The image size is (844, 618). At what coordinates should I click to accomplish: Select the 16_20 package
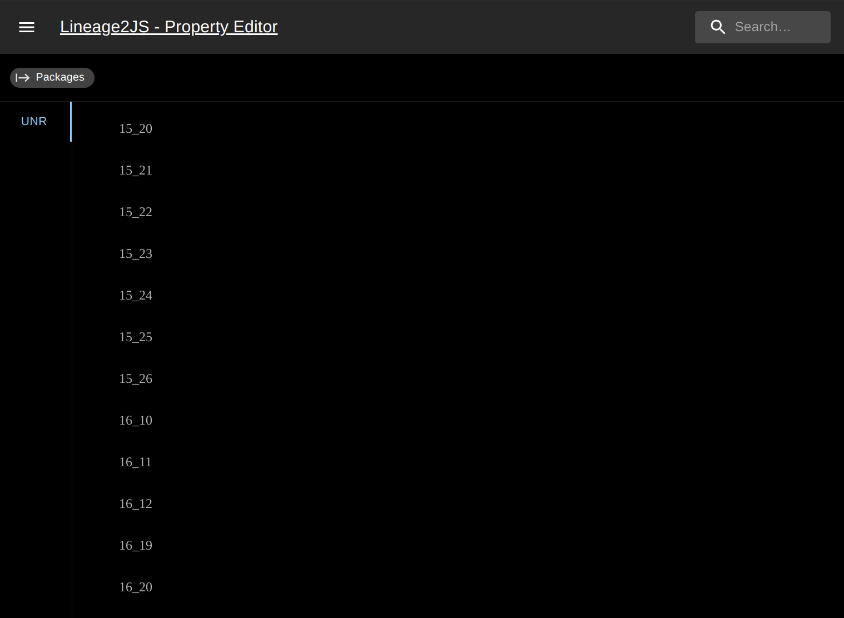click(x=136, y=587)
